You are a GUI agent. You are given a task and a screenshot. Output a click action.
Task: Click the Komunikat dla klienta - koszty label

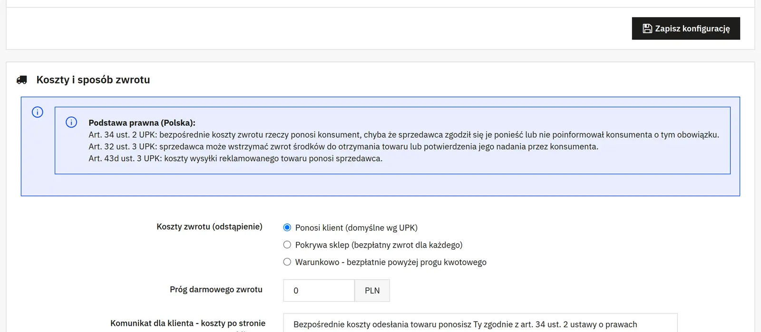[188, 325]
